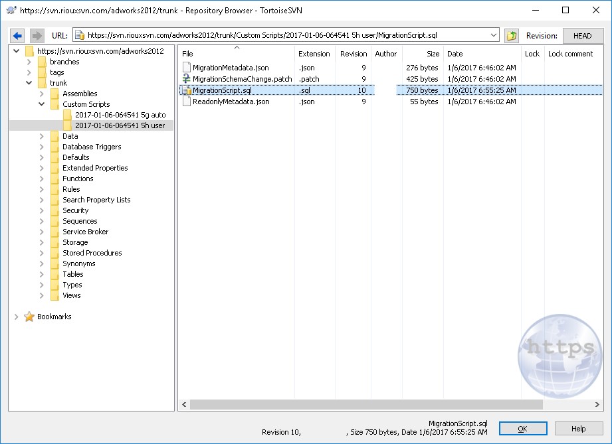Open the URL history dropdown arrow
This screenshot has height=444, width=612.
[493, 35]
